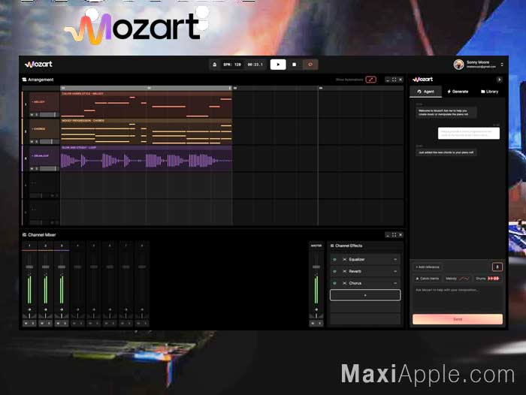Click the Master channel fader handle
The image size is (526, 395).
pyautogui.click(x=316, y=267)
